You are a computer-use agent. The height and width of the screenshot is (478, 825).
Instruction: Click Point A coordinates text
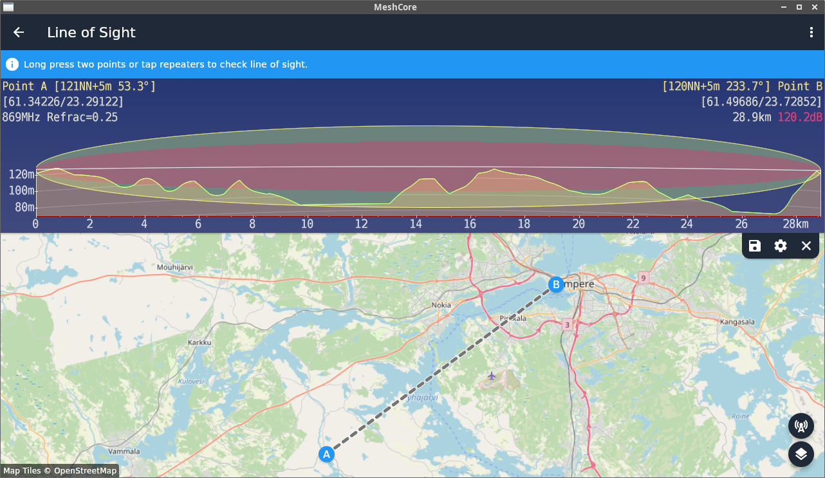(63, 102)
